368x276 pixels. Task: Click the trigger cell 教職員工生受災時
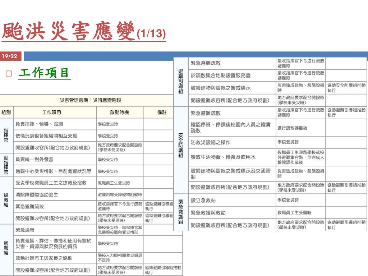point(120,183)
